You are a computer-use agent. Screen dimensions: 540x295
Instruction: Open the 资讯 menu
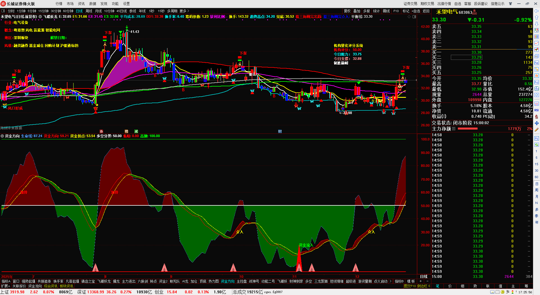coord(81,4)
